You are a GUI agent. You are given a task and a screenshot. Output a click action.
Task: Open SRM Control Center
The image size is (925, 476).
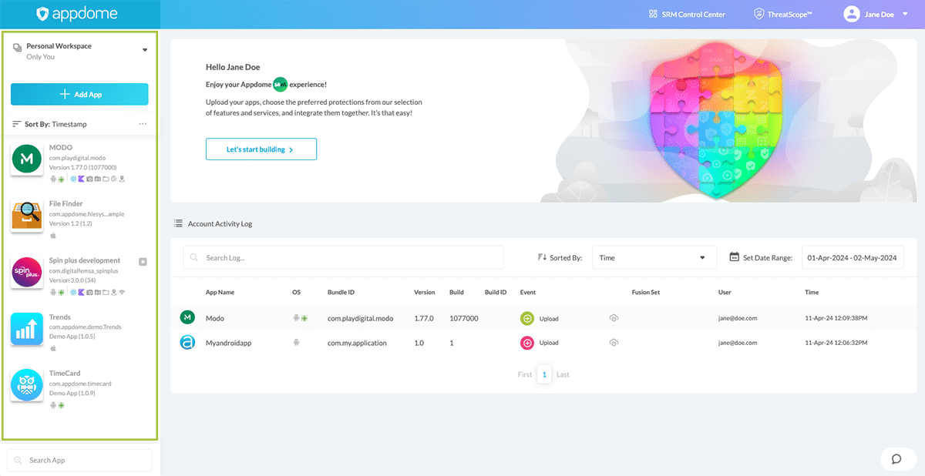click(687, 14)
